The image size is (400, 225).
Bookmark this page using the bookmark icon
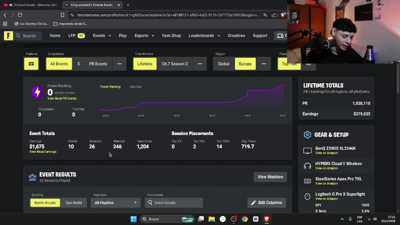[62, 15]
